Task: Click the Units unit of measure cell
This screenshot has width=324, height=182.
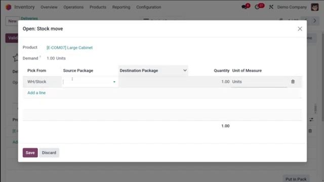Action: tap(259, 82)
